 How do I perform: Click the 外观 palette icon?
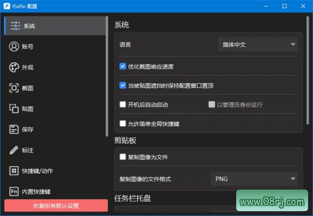pyautogui.click(x=14, y=67)
